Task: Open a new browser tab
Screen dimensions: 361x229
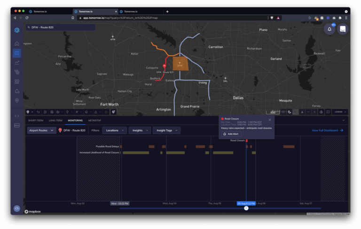Action: pyautogui.click(x=167, y=11)
